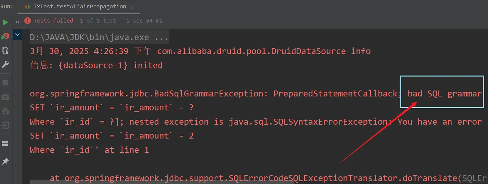Open test runner settings wrench icon
488x184 pixels.
pyautogui.click(x=5, y=65)
